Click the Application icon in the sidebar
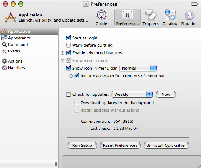 tap(4, 31)
